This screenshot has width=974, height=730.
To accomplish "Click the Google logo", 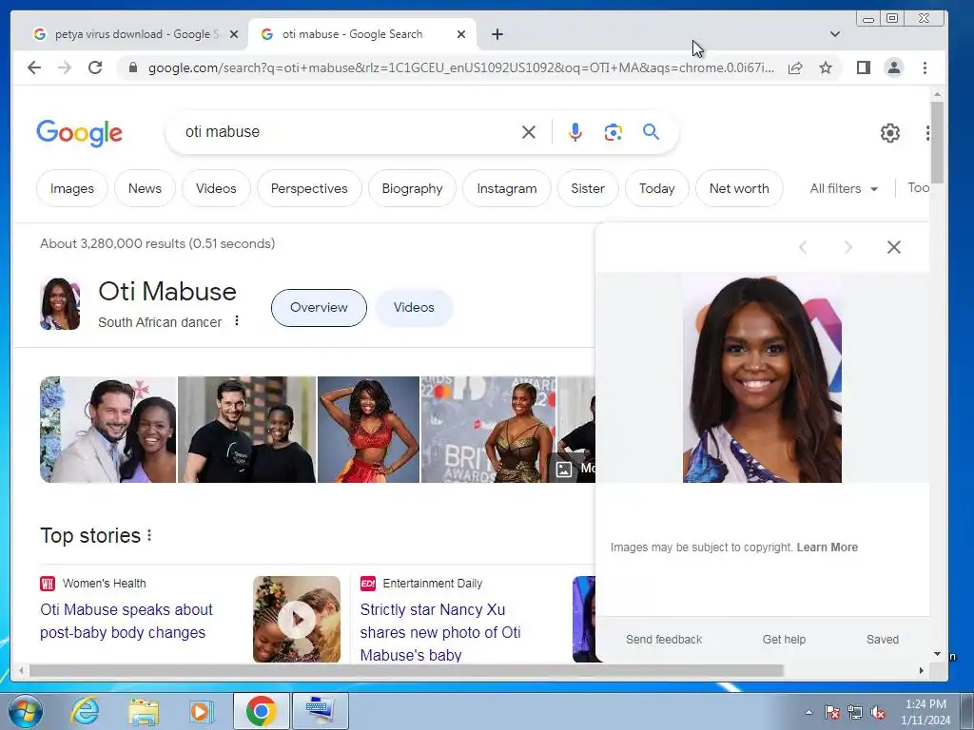I will 80,133.
